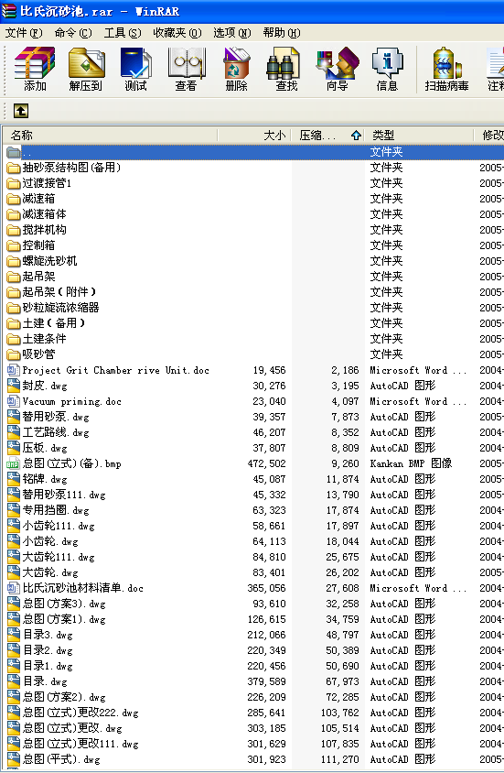Screen dimensions: 504x773
Task: Click the 比氏沉砂池材料清单.doc Word icon
Action: 14,588
